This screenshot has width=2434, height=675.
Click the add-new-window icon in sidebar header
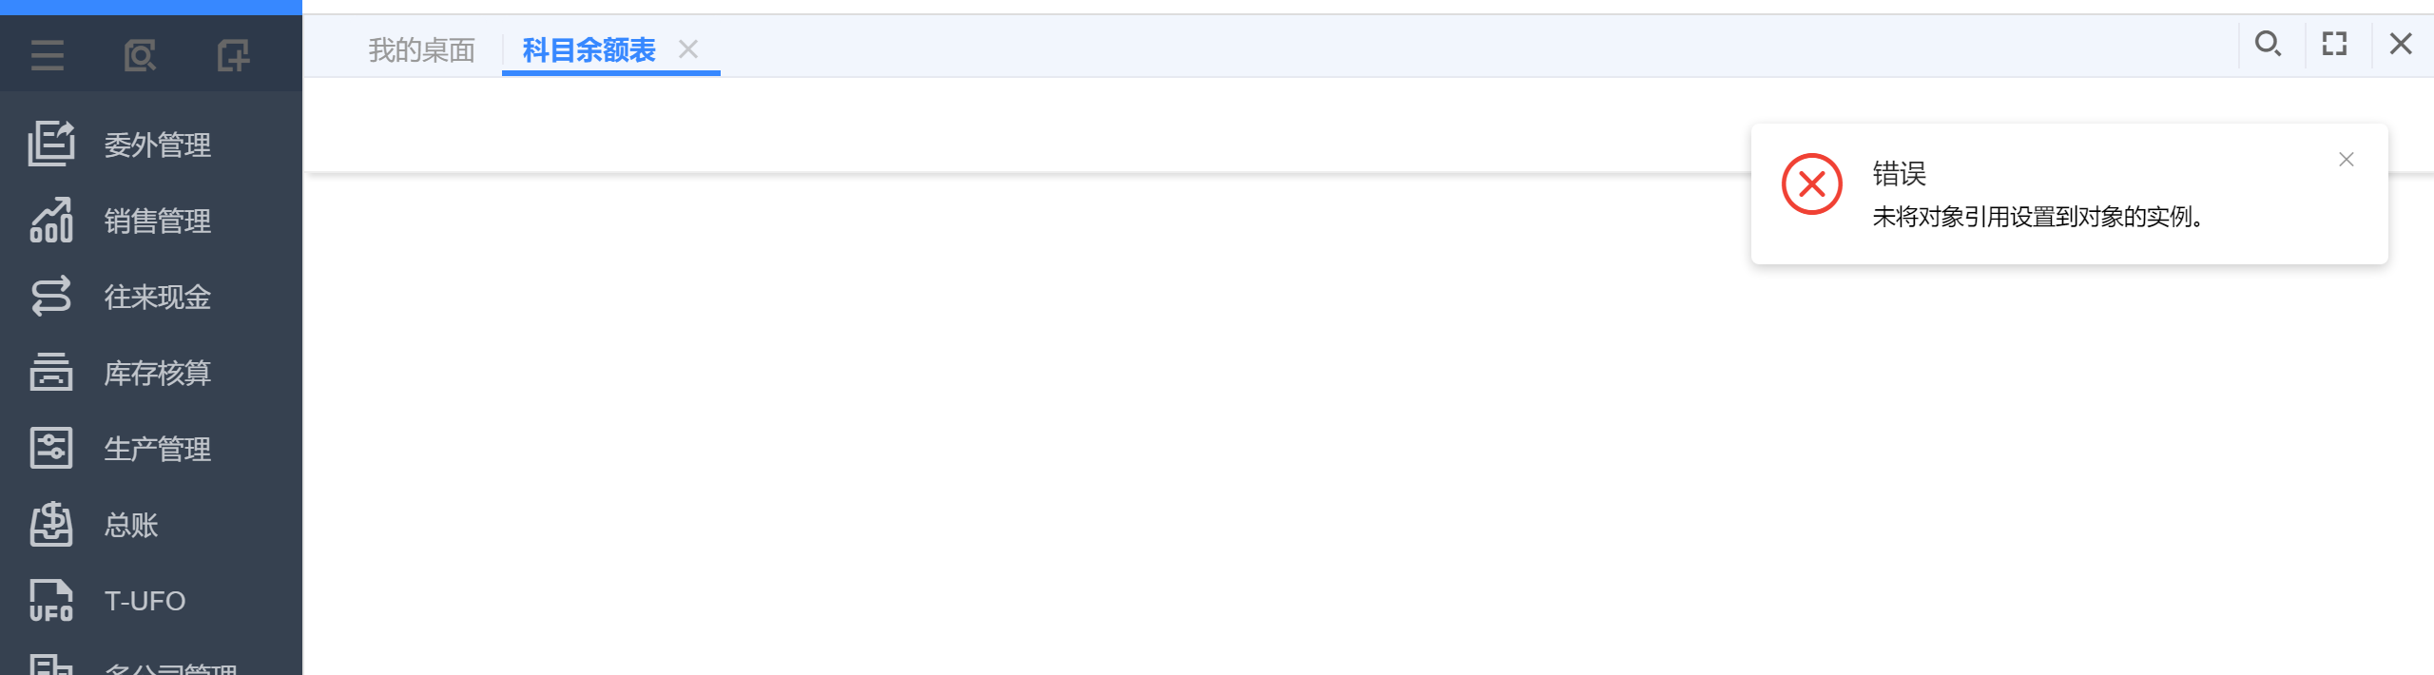(233, 55)
